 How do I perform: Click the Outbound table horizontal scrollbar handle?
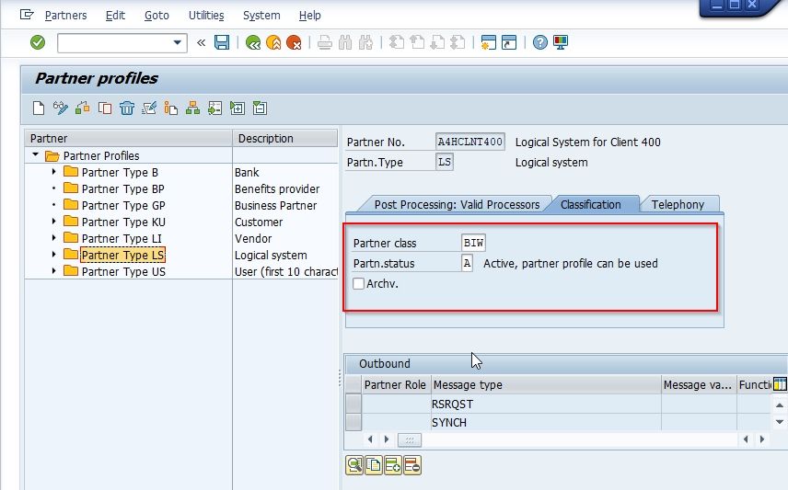click(x=410, y=439)
